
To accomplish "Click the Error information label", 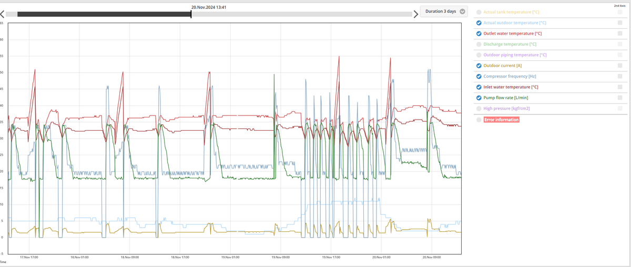I will point(501,120).
